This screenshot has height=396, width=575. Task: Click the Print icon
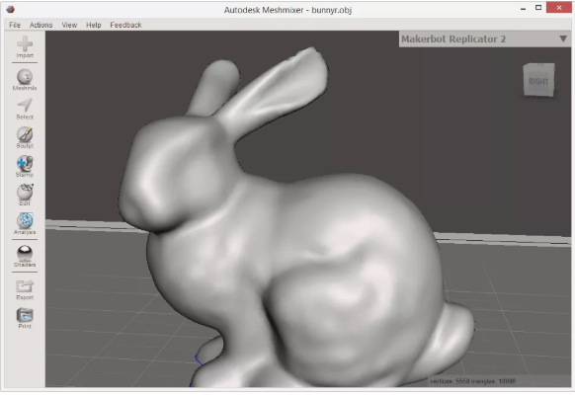point(25,315)
